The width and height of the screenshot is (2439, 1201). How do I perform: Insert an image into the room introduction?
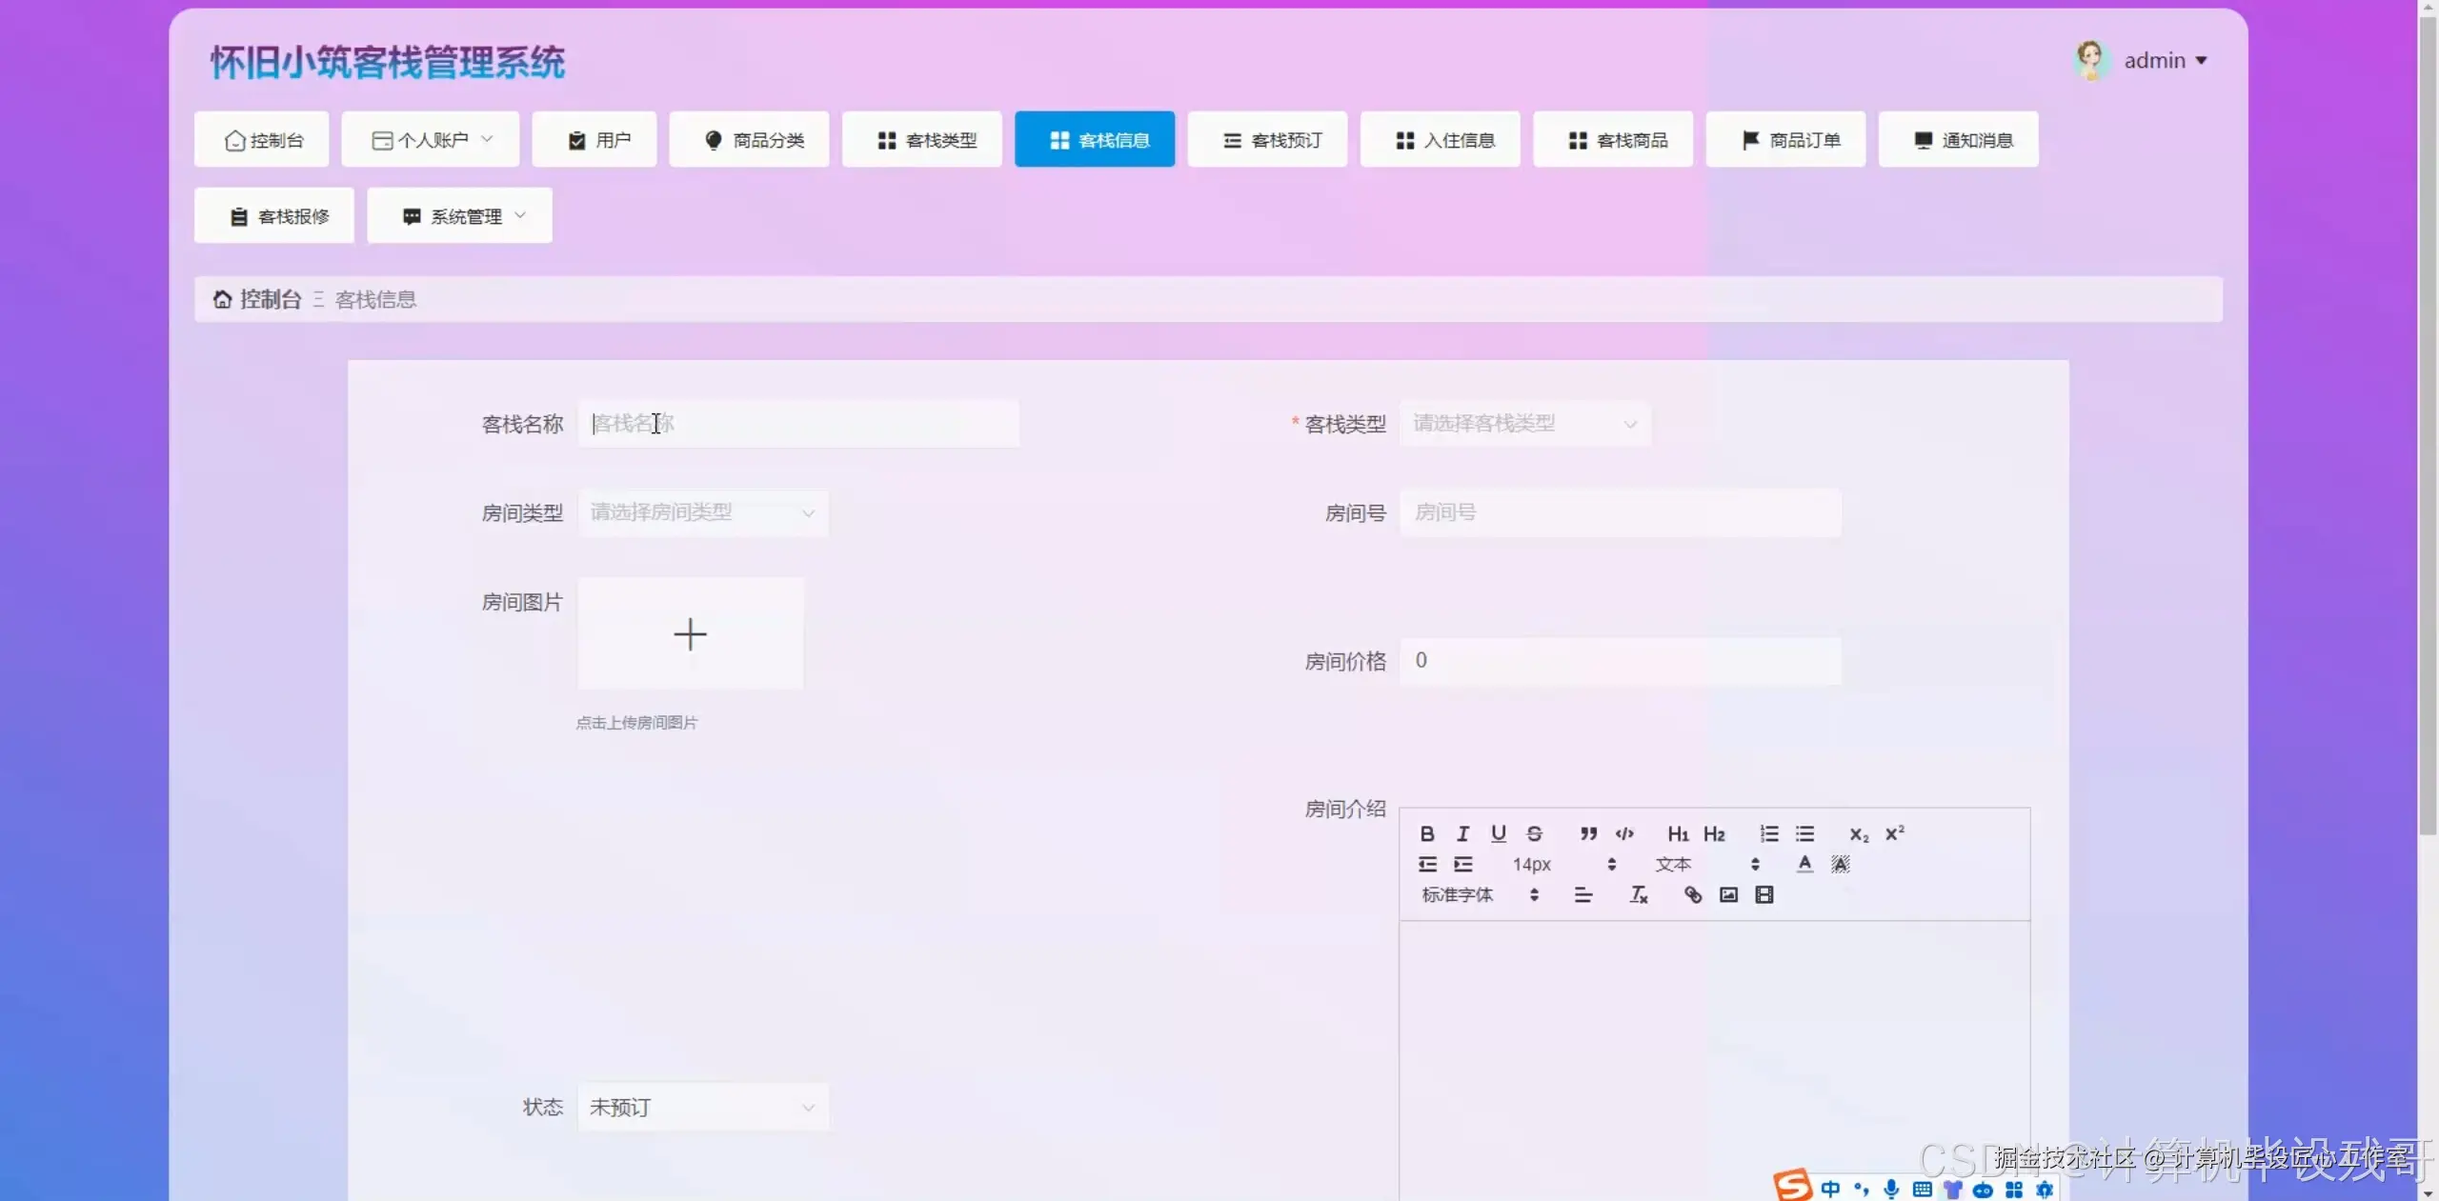pos(1727,894)
